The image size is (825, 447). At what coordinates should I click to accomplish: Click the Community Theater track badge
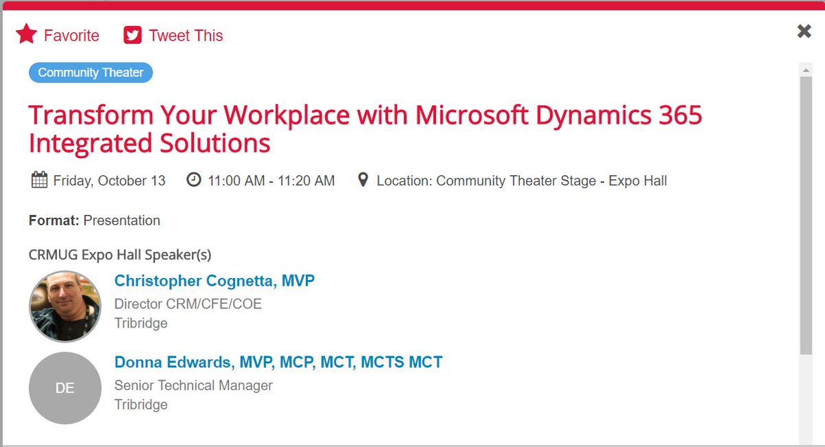pos(90,72)
